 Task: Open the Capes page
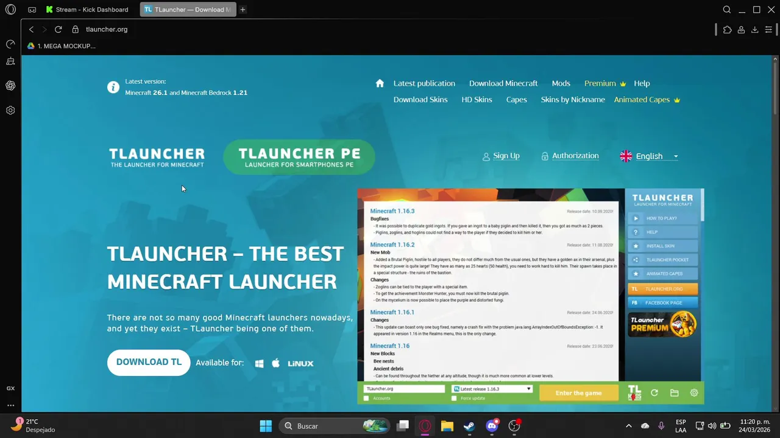click(x=516, y=100)
